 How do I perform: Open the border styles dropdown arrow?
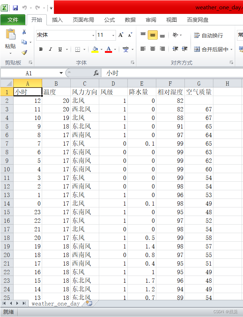coord(85,49)
